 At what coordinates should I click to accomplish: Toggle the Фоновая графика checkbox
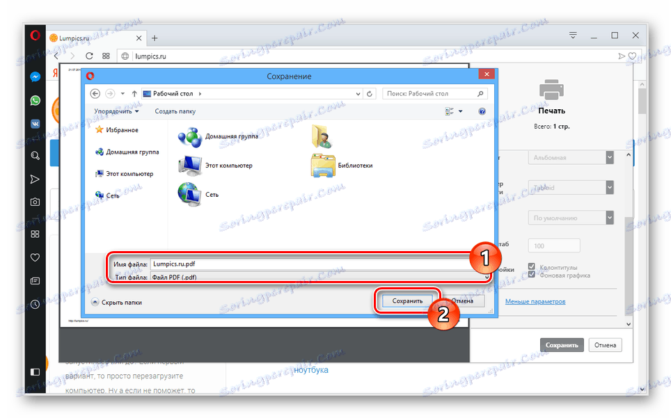(532, 275)
